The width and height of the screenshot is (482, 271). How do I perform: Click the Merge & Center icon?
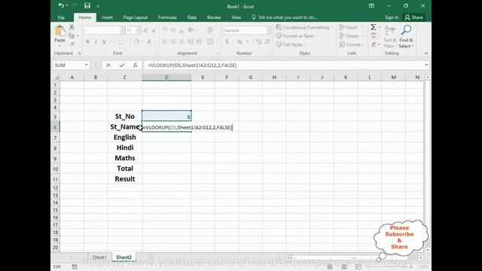pos(210,41)
